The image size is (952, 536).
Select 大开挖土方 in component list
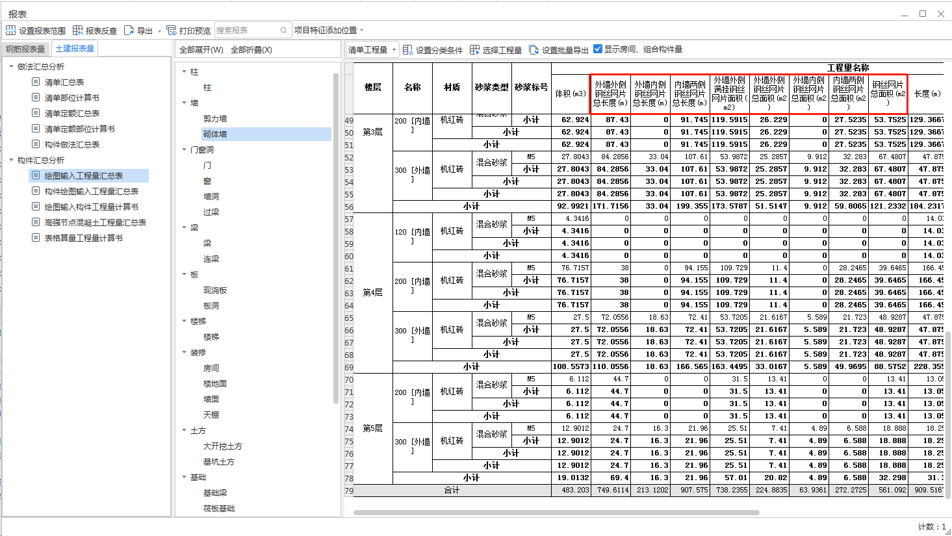[223, 446]
